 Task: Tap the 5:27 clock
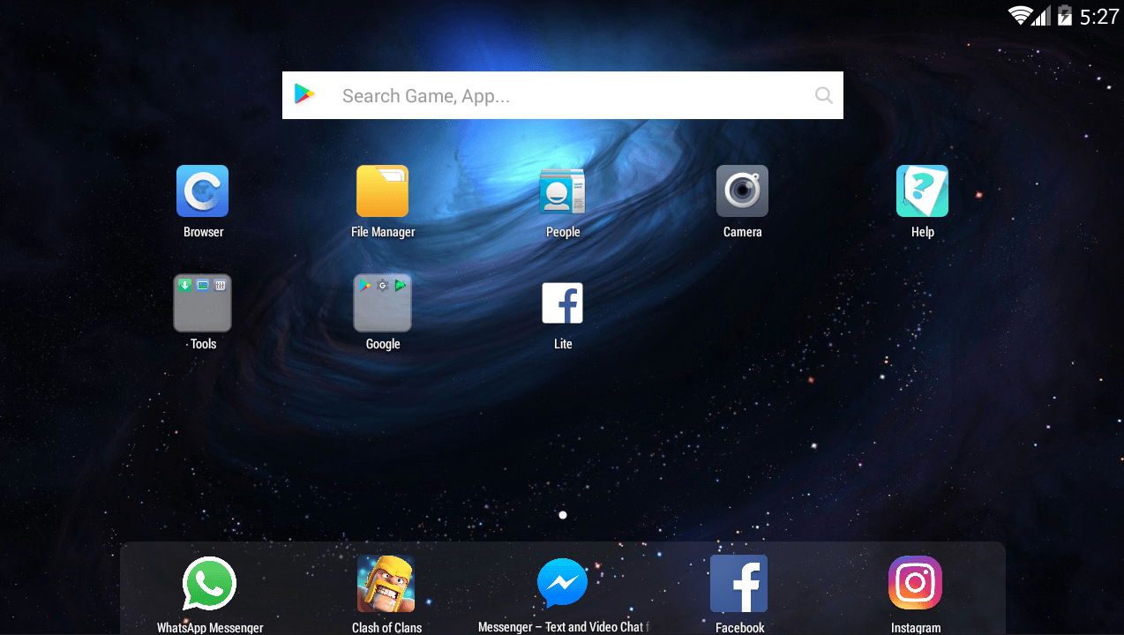point(1098,16)
